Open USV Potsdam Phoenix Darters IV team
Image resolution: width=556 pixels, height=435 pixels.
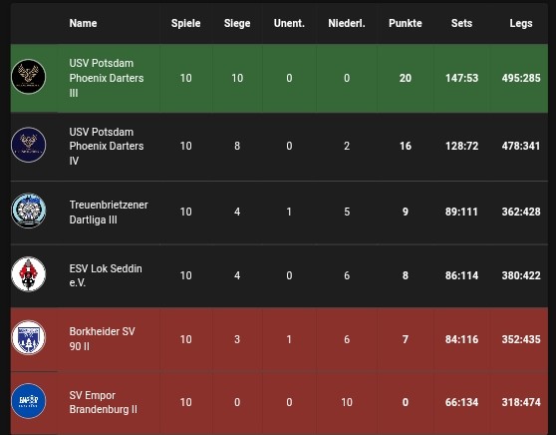[107, 146]
